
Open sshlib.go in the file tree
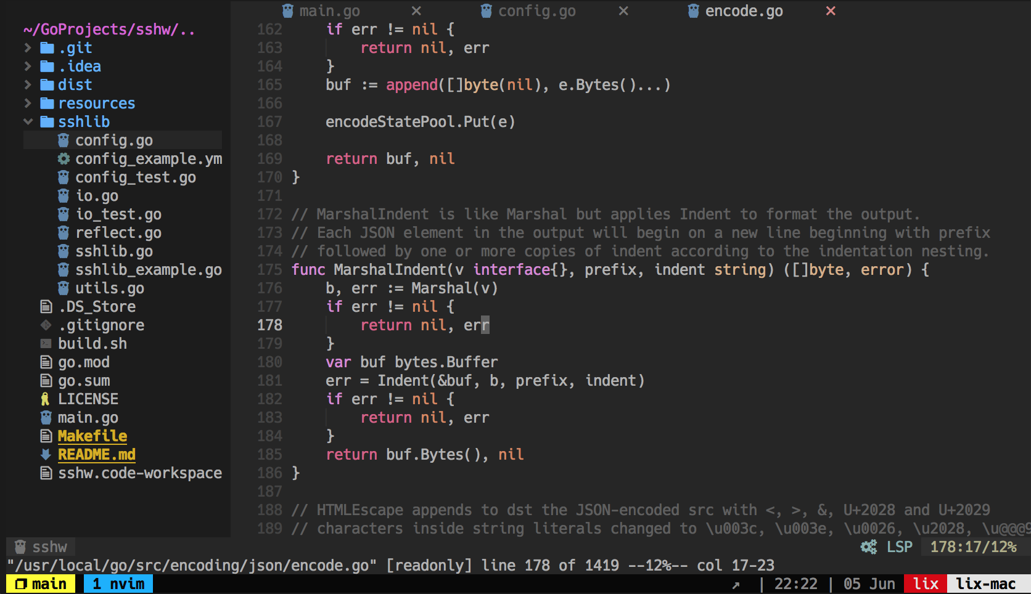[114, 251]
